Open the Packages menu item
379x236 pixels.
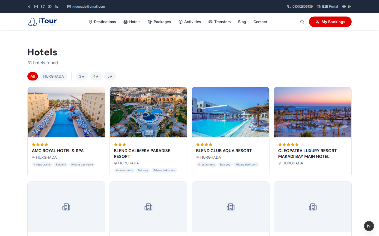point(159,22)
